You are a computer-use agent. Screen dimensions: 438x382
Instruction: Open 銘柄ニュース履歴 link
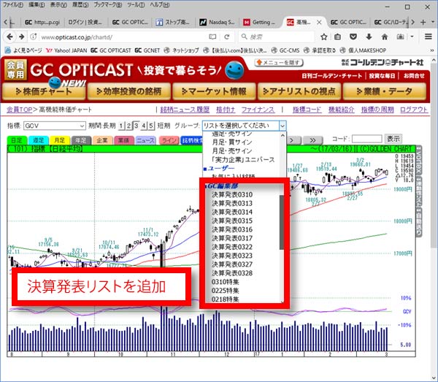pyautogui.click(x=185, y=110)
